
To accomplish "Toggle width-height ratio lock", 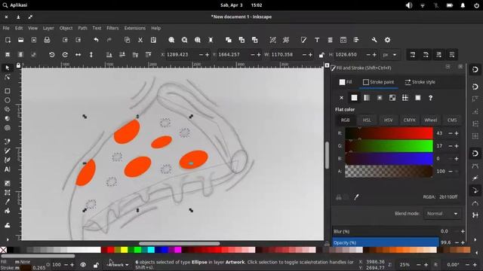I will tap(321, 55).
